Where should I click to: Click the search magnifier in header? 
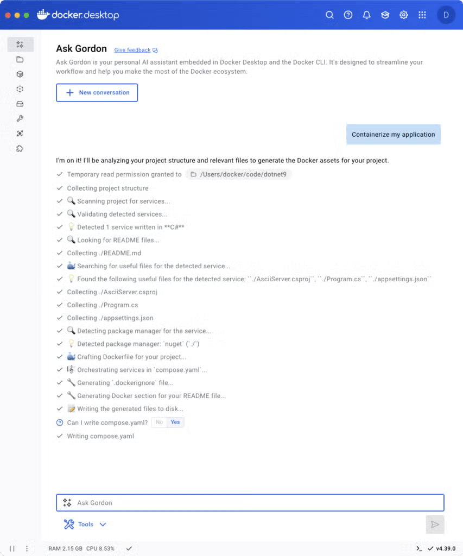pos(329,15)
